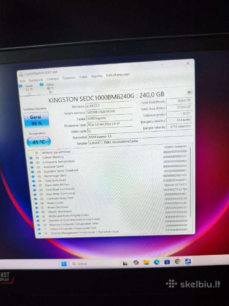Open the Byla menu
The width and height of the screenshot is (229, 306).
click(22, 81)
